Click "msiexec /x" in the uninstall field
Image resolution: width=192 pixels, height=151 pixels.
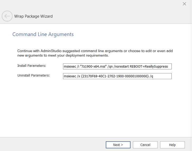[72, 76]
